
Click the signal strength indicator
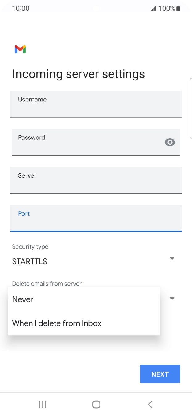click(153, 8)
